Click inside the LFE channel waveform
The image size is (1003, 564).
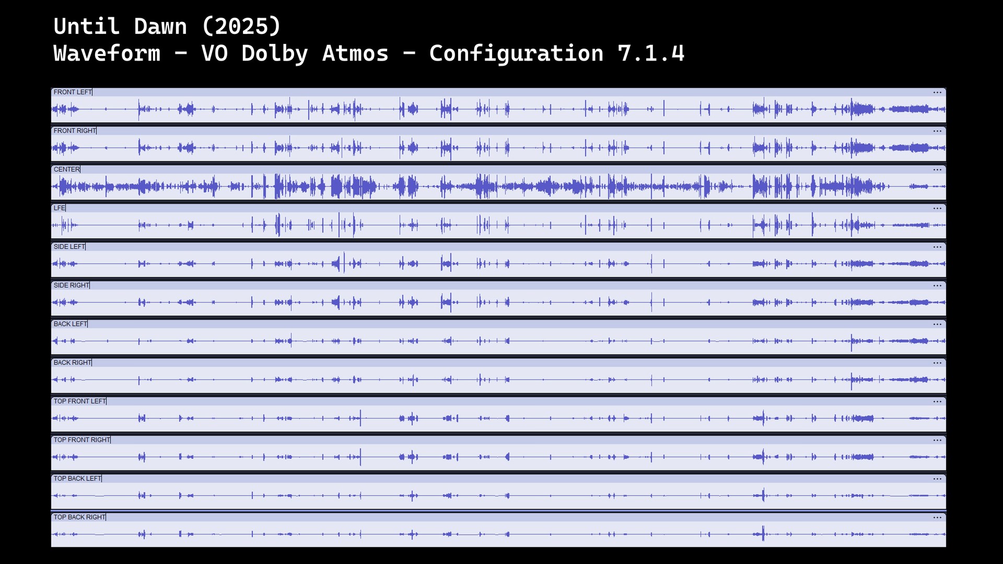pos(498,225)
